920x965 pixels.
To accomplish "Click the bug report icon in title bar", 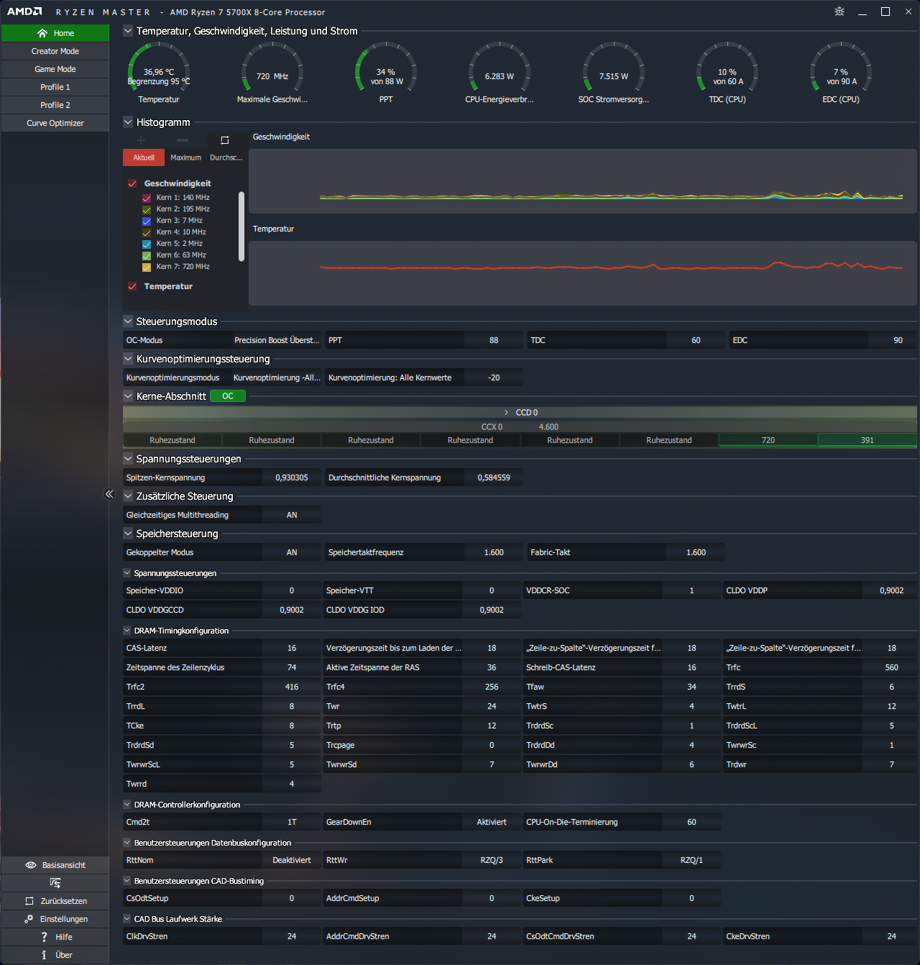I will [839, 12].
